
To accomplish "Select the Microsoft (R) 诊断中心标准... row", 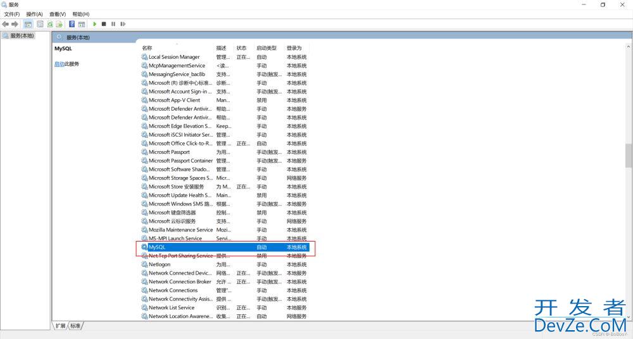I will coord(225,83).
